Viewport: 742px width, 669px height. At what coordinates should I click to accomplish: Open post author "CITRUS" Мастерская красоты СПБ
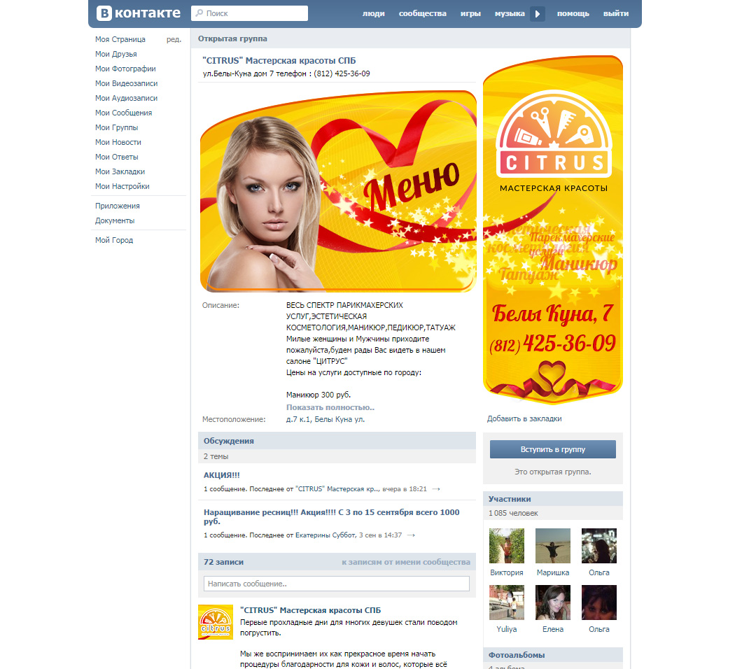(x=310, y=610)
